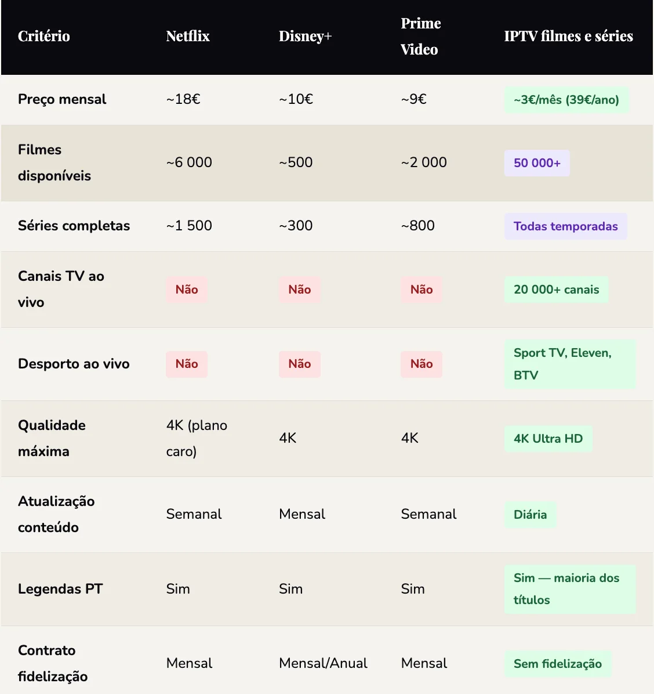The height and width of the screenshot is (694, 654).
Task: Click the Netflix column header
Action: pyautogui.click(x=187, y=37)
